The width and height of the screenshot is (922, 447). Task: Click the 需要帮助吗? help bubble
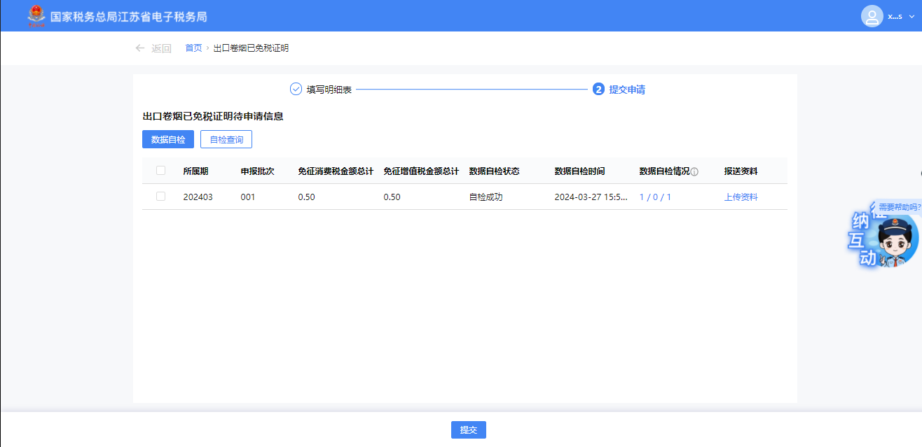coord(900,207)
